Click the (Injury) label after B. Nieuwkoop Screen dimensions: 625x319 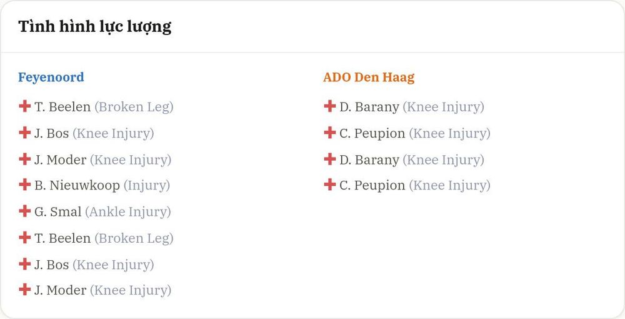click(147, 186)
